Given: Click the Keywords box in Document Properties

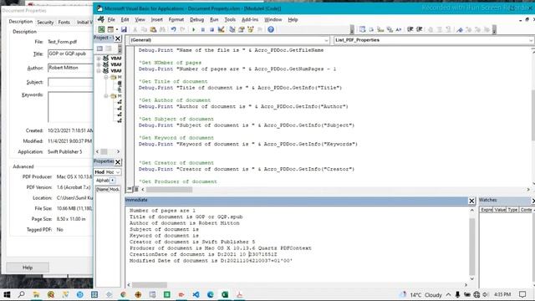Looking at the screenshot, I should [70, 107].
